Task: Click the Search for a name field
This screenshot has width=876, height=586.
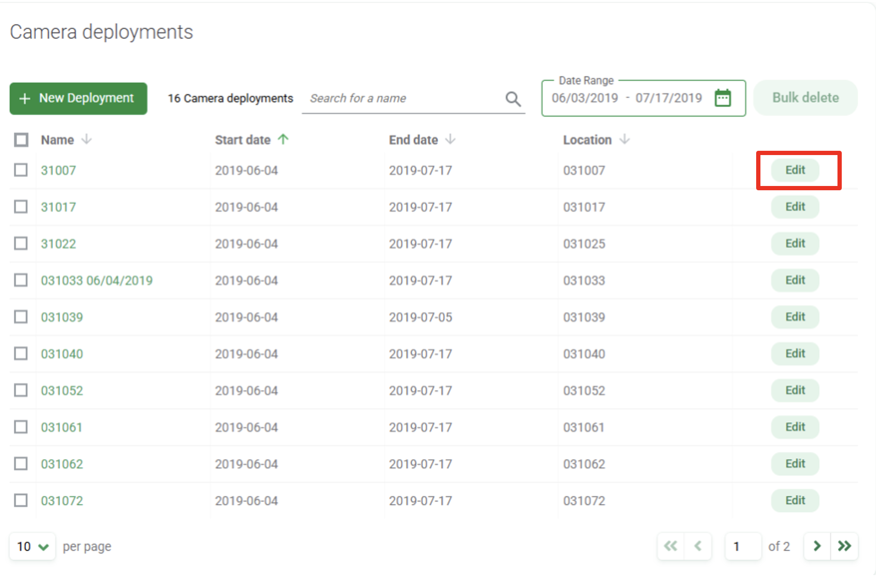Action: (404, 98)
